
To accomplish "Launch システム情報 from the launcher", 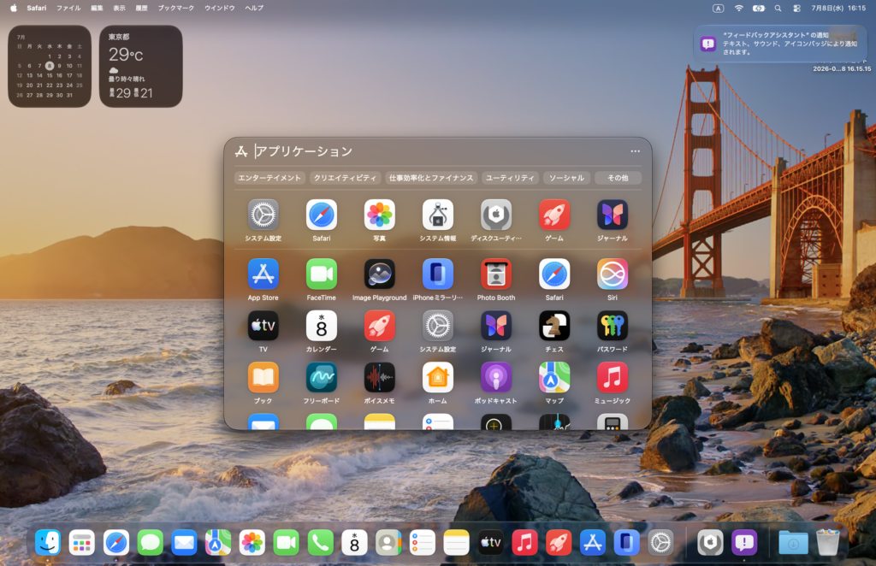I will pyautogui.click(x=437, y=215).
